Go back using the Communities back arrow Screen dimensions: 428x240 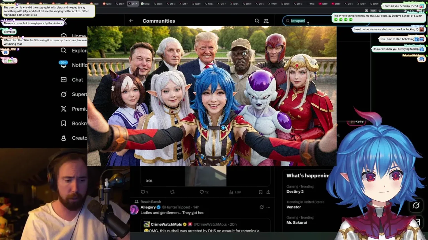pyautogui.click(x=131, y=21)
